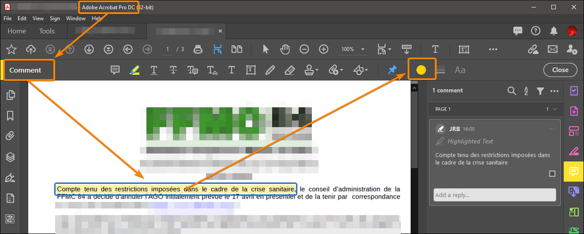Choose the Replace text note tool
584x234 pixels.
193,70
